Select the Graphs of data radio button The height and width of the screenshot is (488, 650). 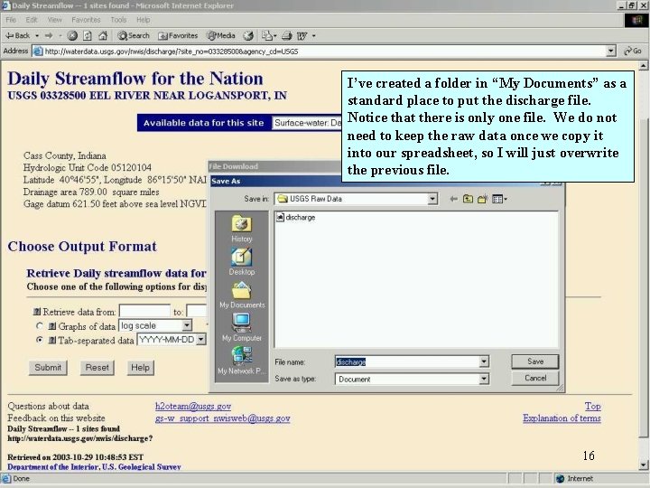point(40,325)
